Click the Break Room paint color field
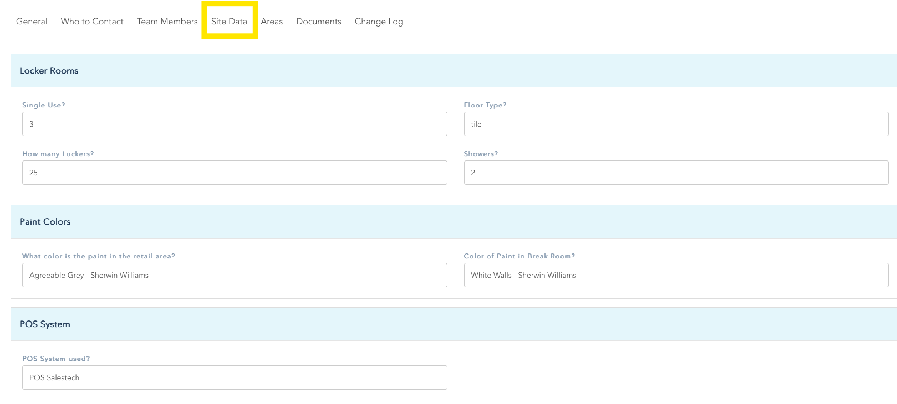897x404 pixels. click(x=676, y=275)
